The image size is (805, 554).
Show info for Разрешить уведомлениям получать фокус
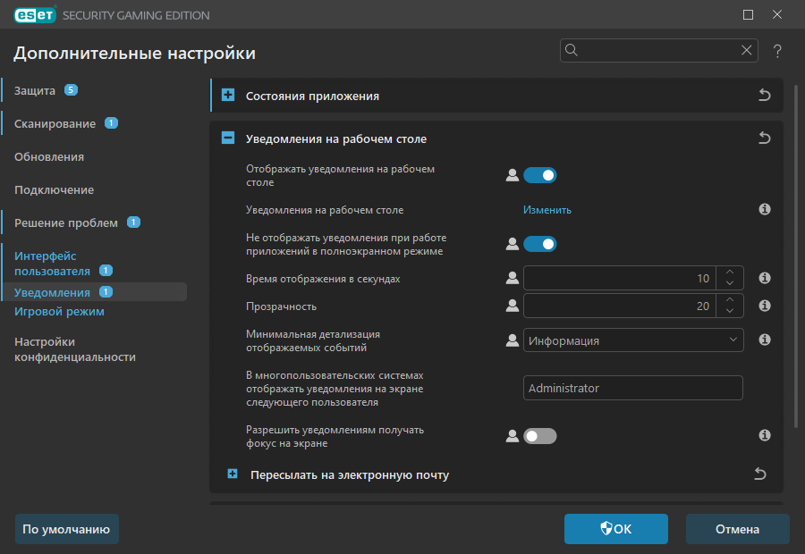click(x=765, y=435)
